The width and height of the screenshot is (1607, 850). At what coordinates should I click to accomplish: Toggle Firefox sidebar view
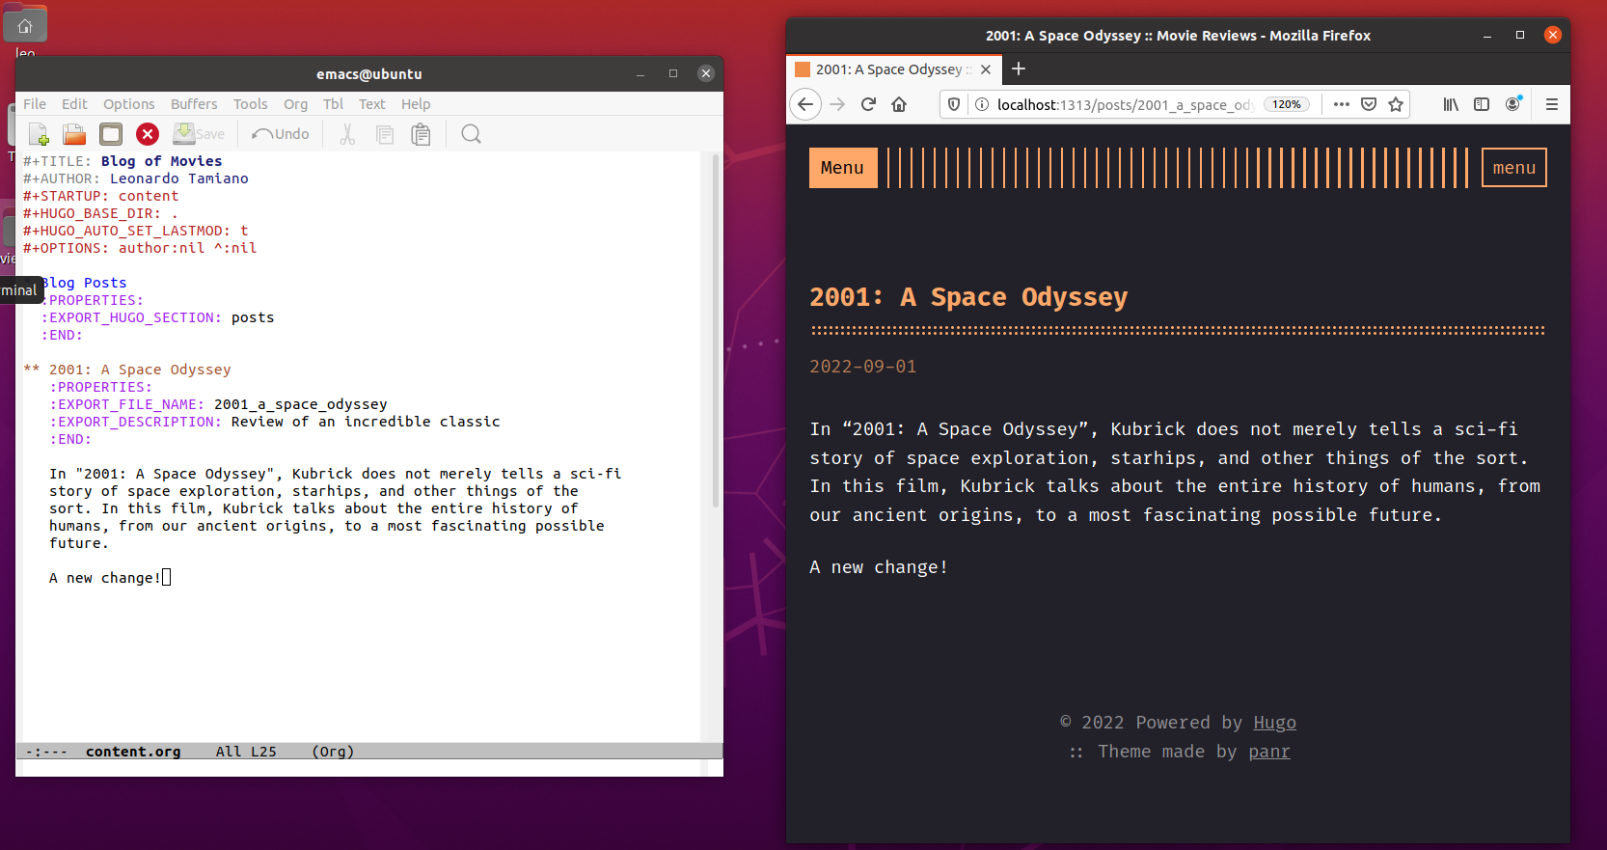point(1482,104)
